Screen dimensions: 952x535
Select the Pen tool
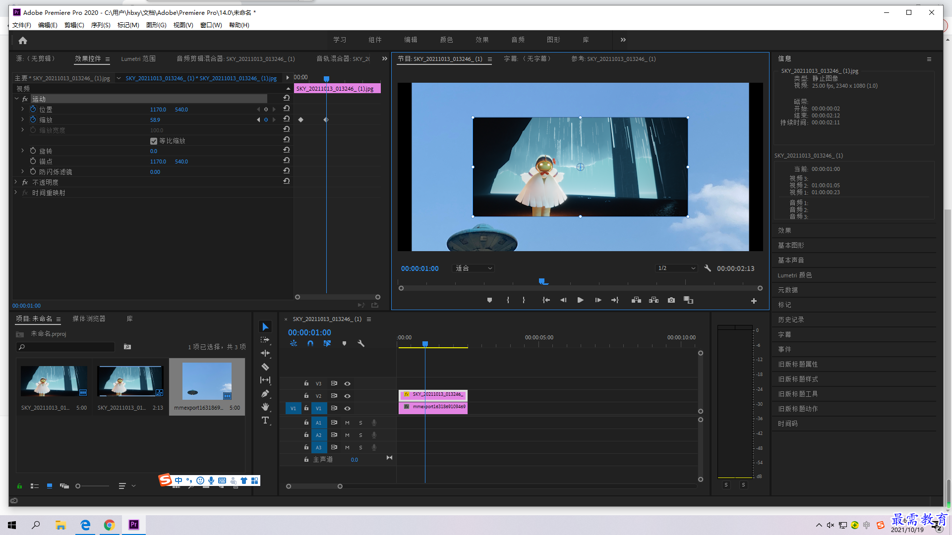tap(265, 393)
